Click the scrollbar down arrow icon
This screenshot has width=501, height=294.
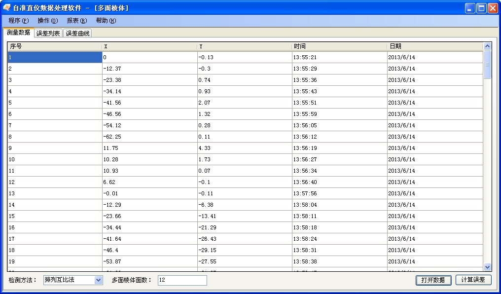coord(488,267)
